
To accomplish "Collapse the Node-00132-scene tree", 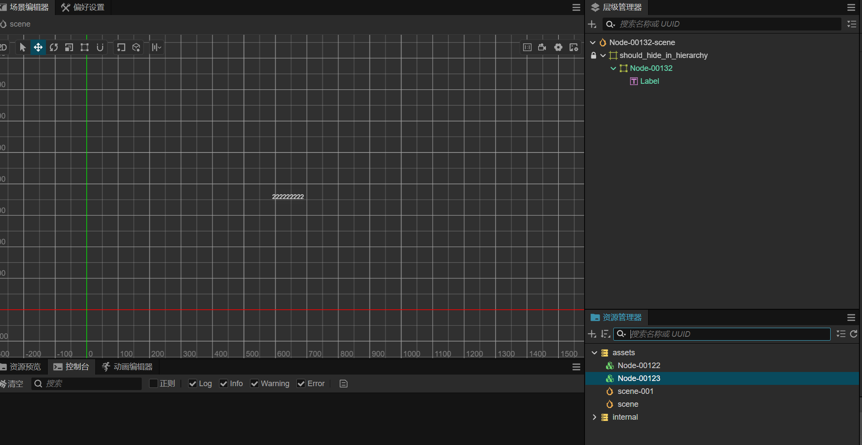I will tap(593, 43).
